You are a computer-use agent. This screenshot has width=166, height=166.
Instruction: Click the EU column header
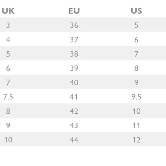pos(74,11)
